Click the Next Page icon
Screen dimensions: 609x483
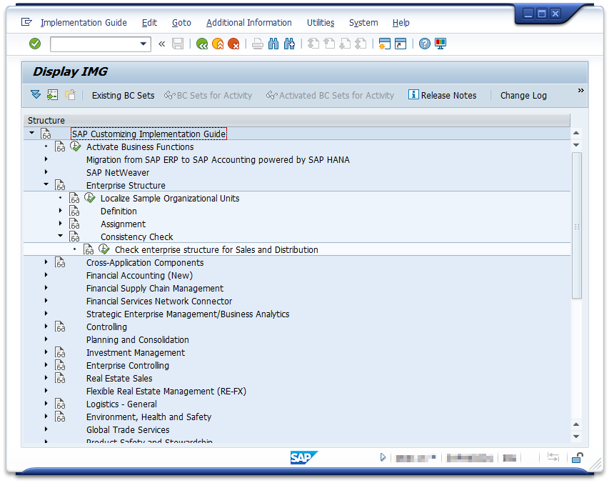(x=345, y=44)
